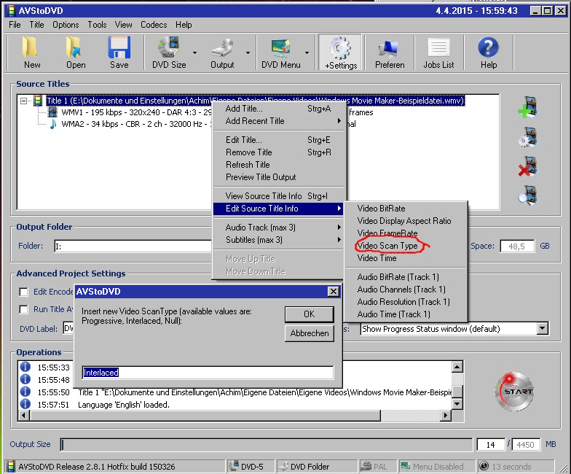This screenshot has width=571, height=474.
Task: Open Preferences from the toolbar
Action: tap(390, 53)
